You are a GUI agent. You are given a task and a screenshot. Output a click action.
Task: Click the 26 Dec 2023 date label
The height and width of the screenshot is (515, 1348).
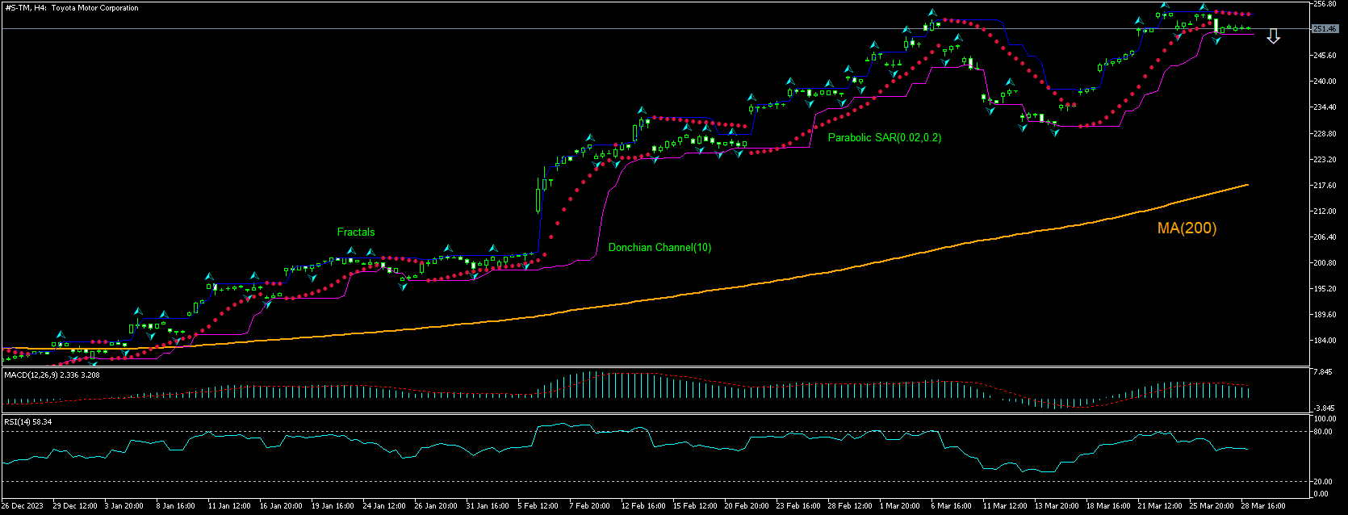point(23,506)
